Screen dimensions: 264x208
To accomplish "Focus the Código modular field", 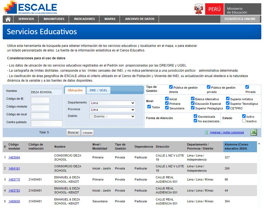I will pyautogui.click(x=40, y=108).
